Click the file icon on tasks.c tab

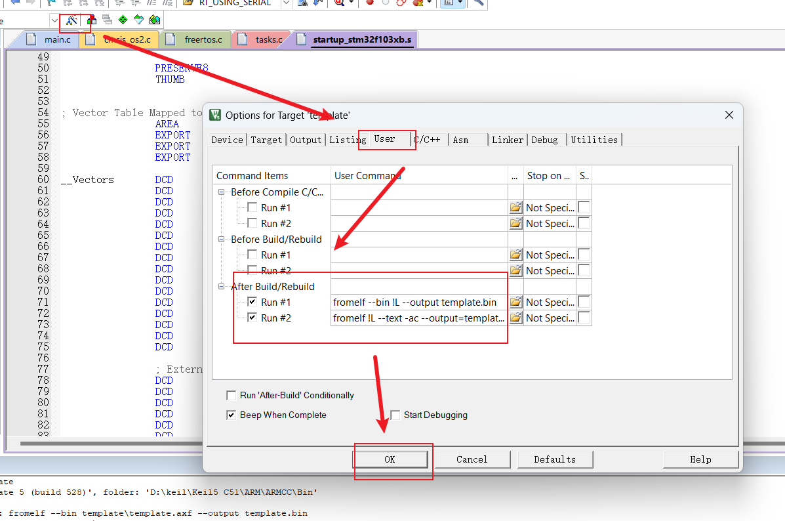click(242, 39)
